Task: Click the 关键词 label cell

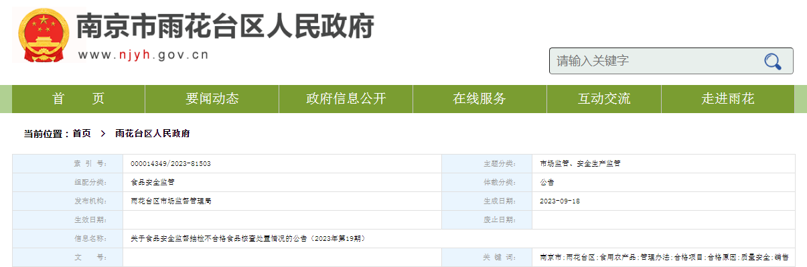Action: 487,257
